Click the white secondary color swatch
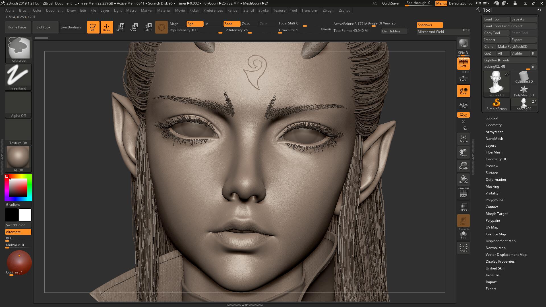The height and width of the screenshot is (307, 546). click(x=25, y=215)
